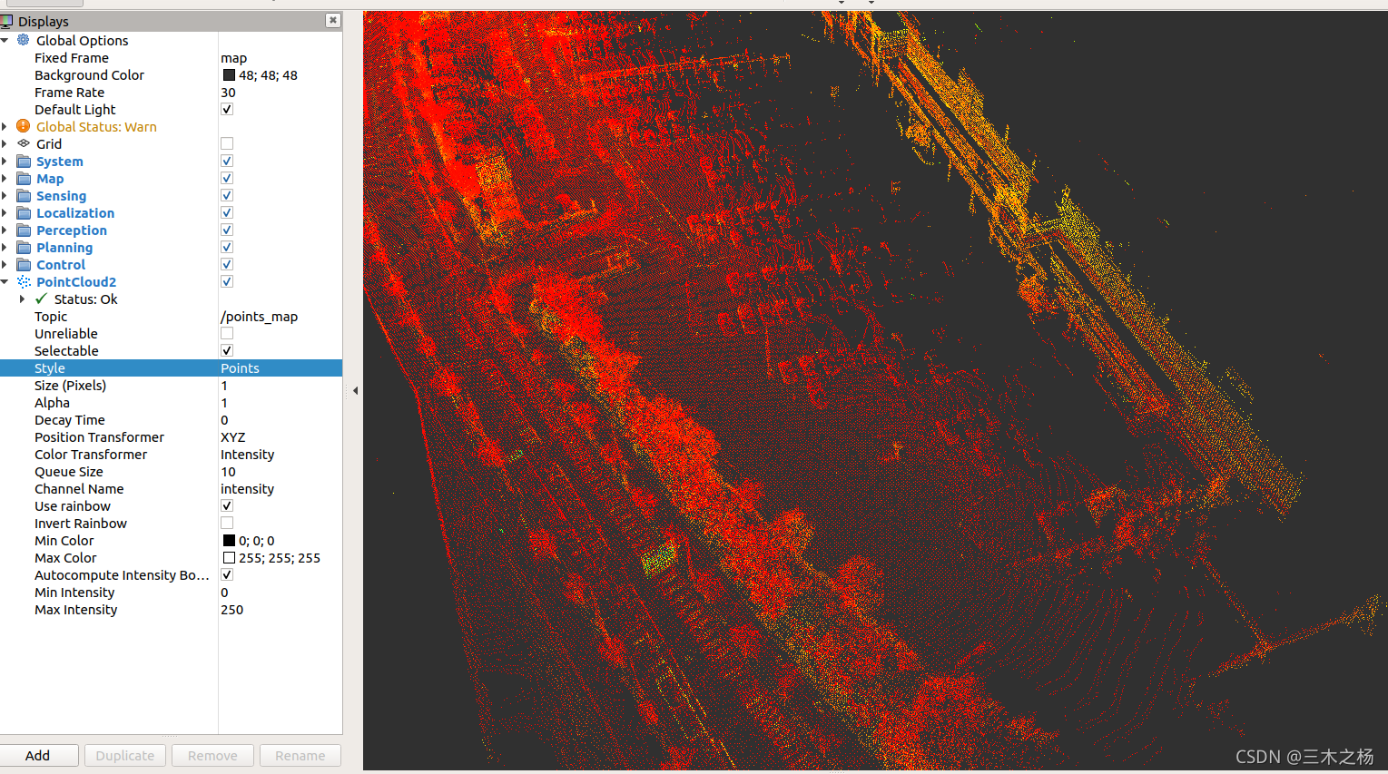Enable the Grid display checkbox

(227, 143)
